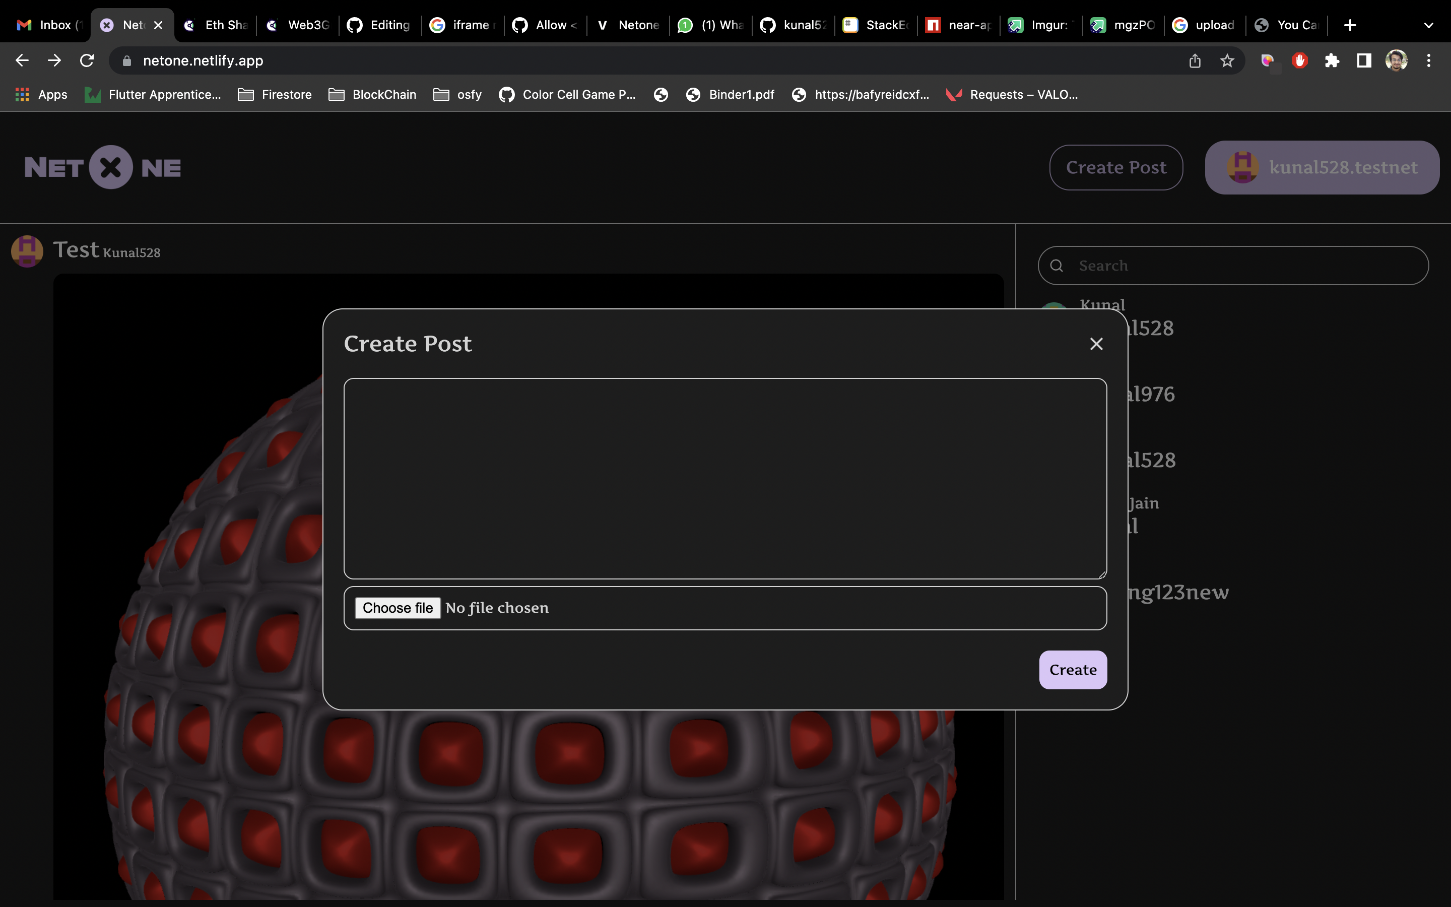Switch to the Editing GitHub tab
1451x907 pixels.
(x=381, y=25)
